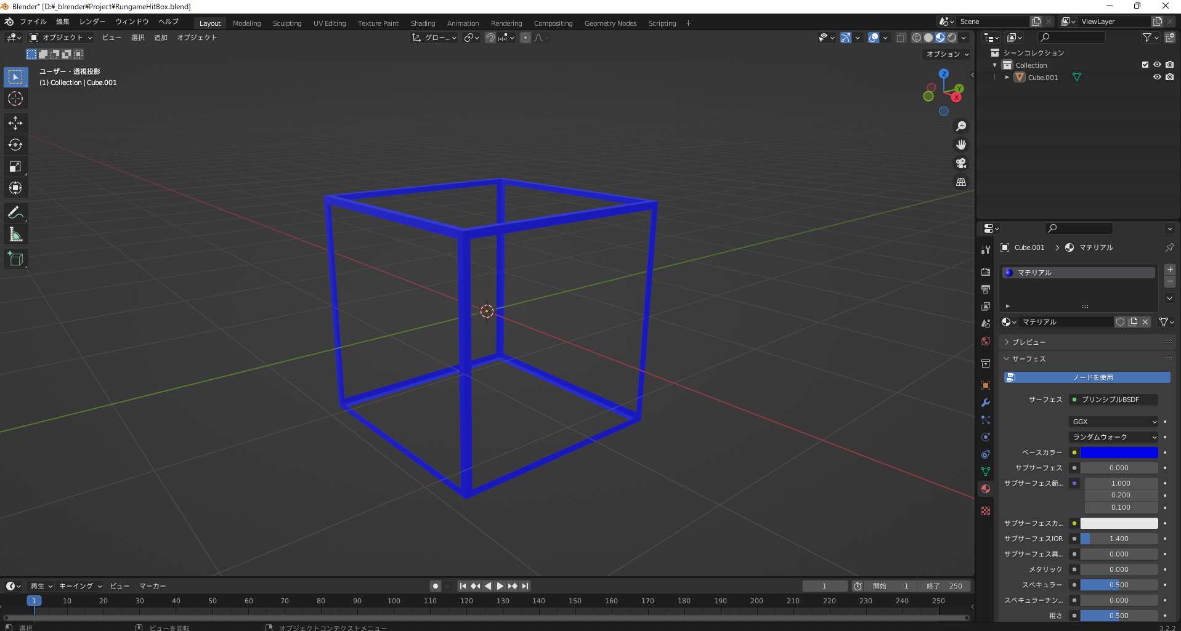Expand Cube.001 in the outliner

[x=1007, y=78]
